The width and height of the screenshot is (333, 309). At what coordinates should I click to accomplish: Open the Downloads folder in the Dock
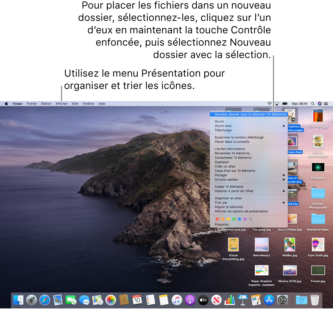click(302, 300)
